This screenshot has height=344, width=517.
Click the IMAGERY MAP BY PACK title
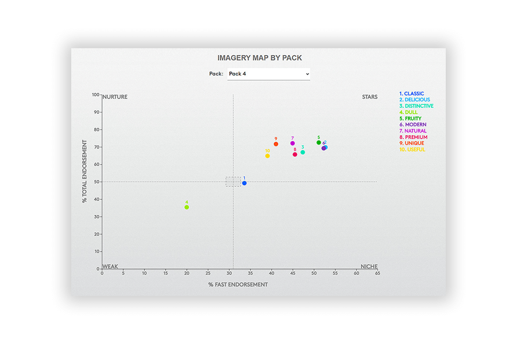[259, 57]
